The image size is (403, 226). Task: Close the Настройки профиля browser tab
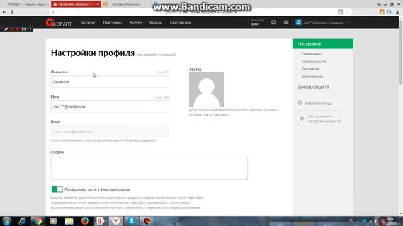click(98, 4)
